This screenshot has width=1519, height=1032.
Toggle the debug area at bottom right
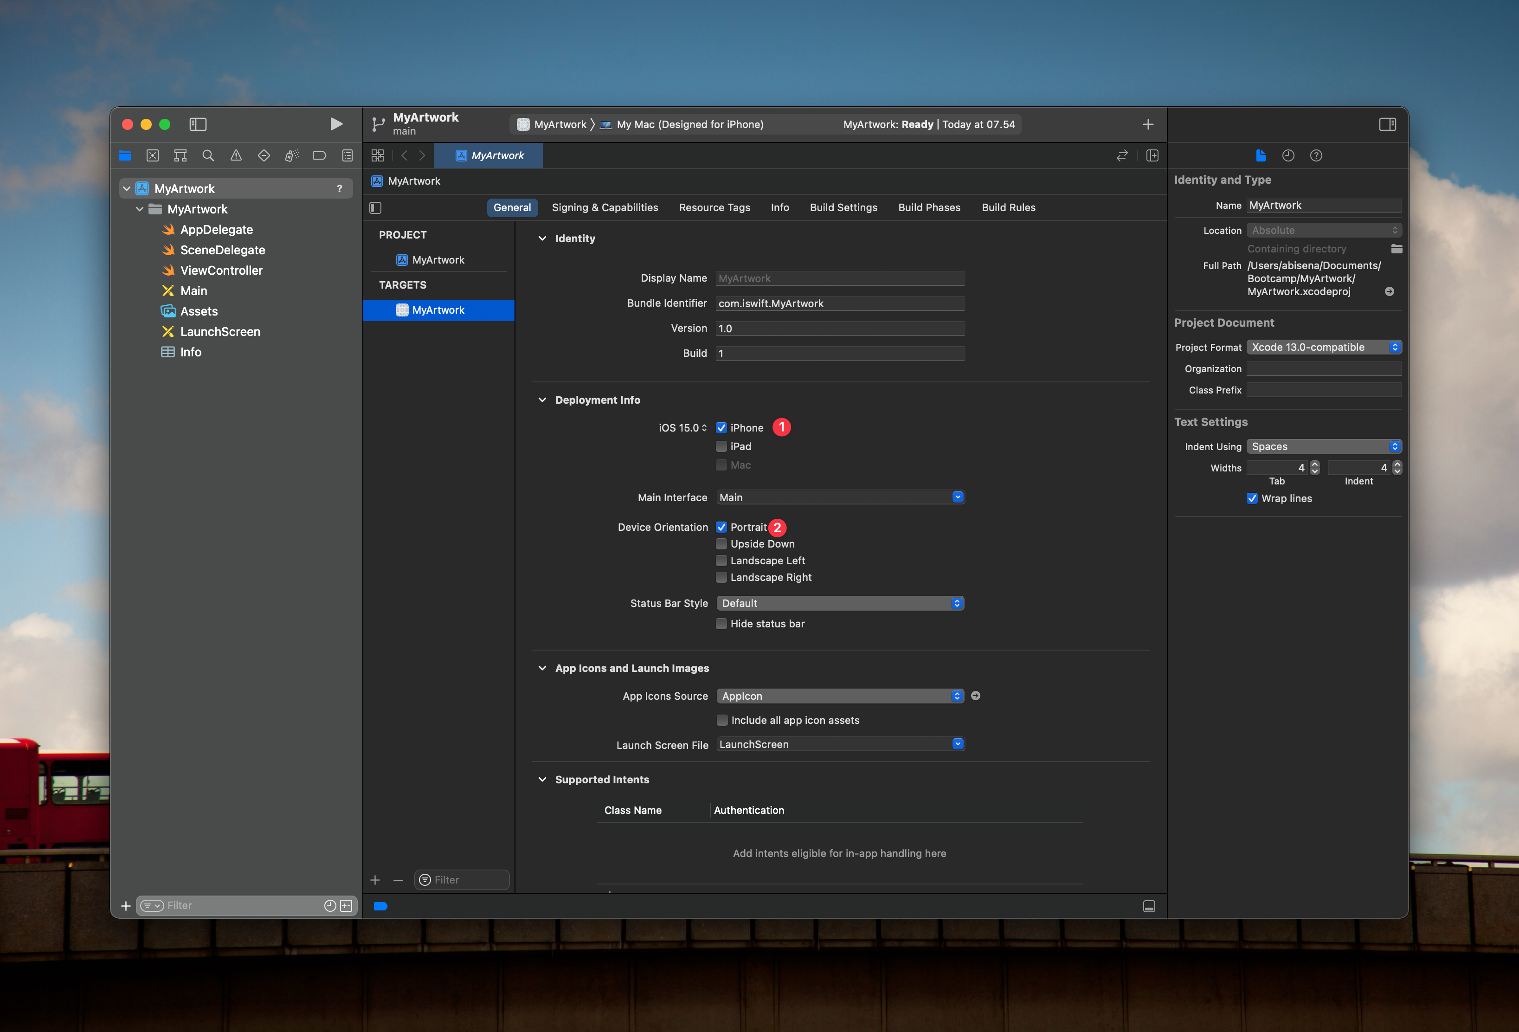(1149, 906)
